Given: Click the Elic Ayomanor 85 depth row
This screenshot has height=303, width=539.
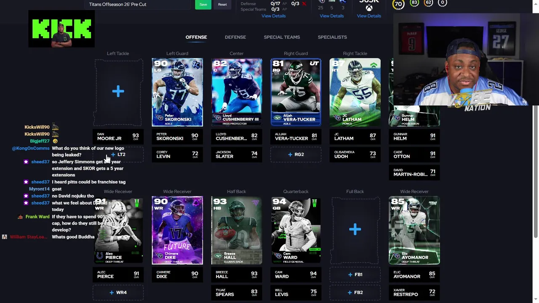Looking at the screenshot, I should (414, 274).
